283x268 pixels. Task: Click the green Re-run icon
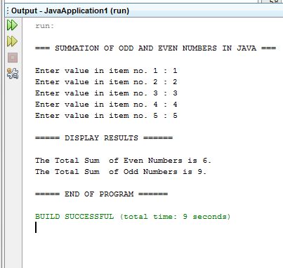click(12, 25)
